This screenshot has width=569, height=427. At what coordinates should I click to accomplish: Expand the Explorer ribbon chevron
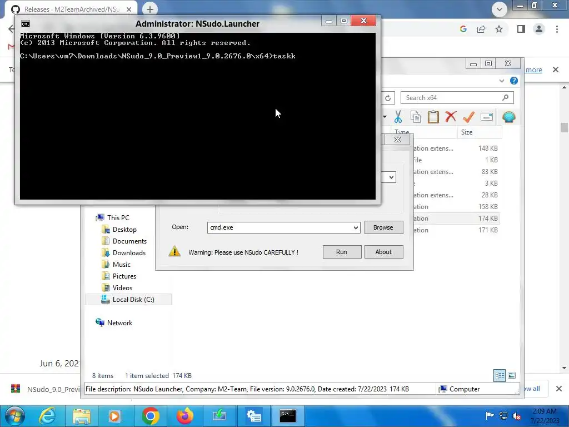click(x=502, y=81)
